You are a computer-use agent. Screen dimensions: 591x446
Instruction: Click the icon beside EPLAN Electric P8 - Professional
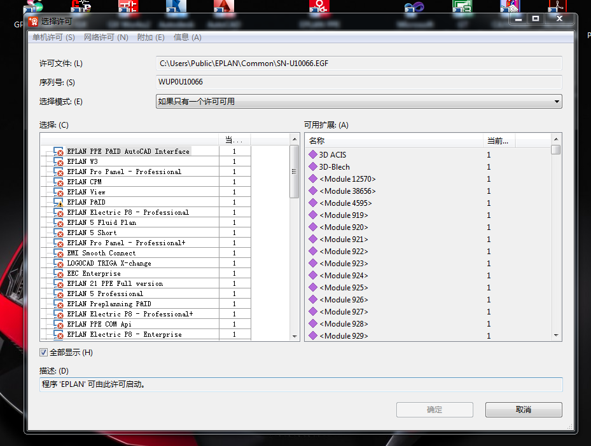pyautogui.click(x=59, y=212)
